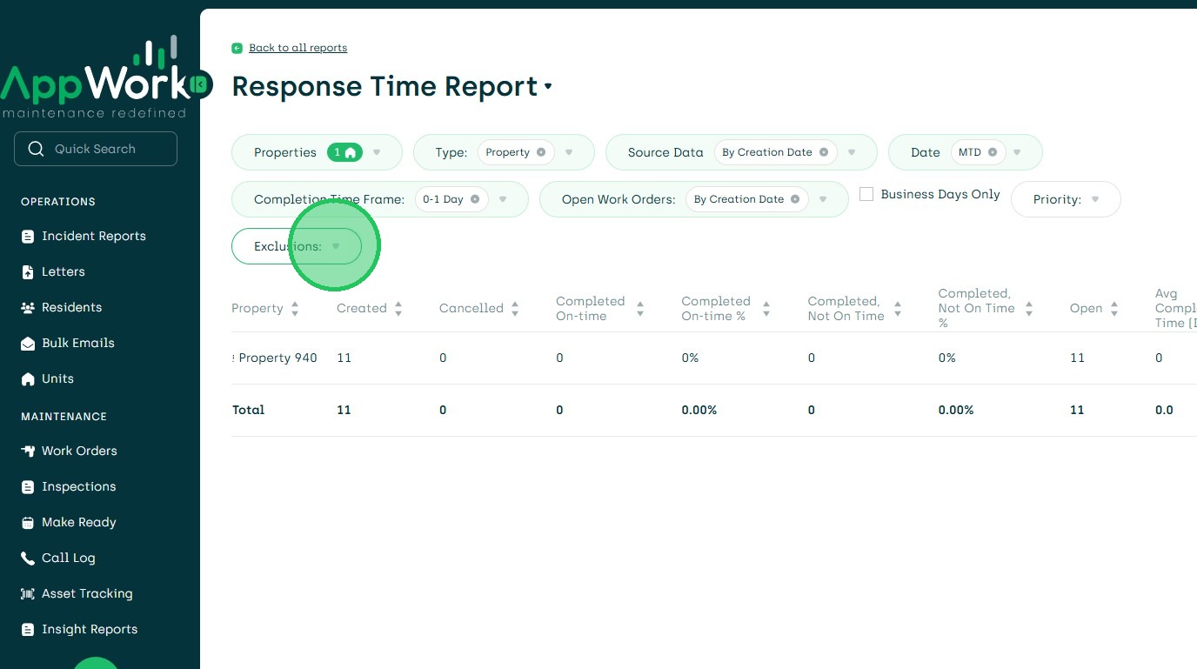The height and width of the screenshot is (669, 1197).
Task: Remove the Source Data By Creation Date chip
Action: pyautogui.click(x=824, y=152)
